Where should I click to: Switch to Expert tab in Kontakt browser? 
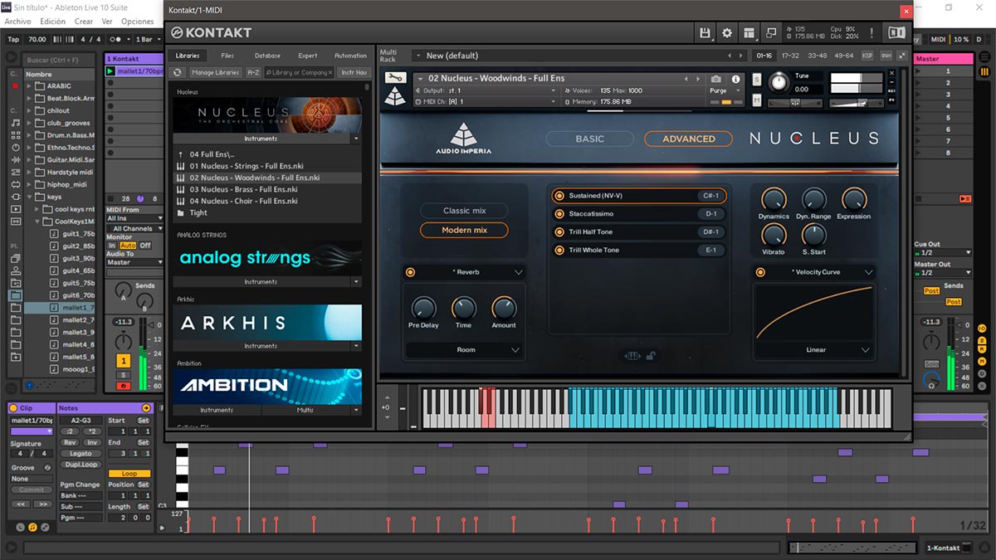pyautogui.click(x=308, y=56)
